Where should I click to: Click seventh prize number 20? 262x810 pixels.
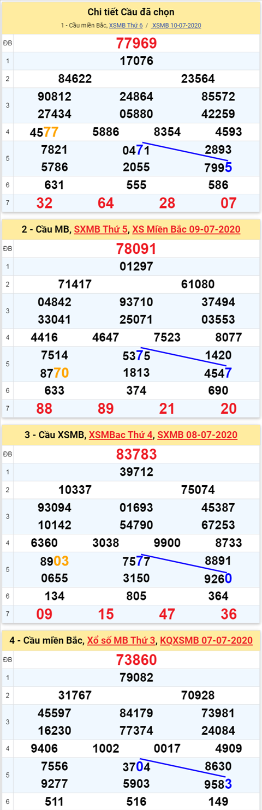click(x=229, y=408)
